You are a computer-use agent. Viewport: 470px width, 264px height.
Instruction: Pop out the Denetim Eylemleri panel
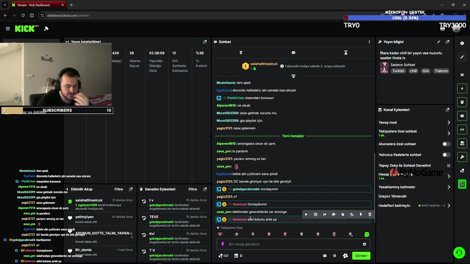click(205, 189)
